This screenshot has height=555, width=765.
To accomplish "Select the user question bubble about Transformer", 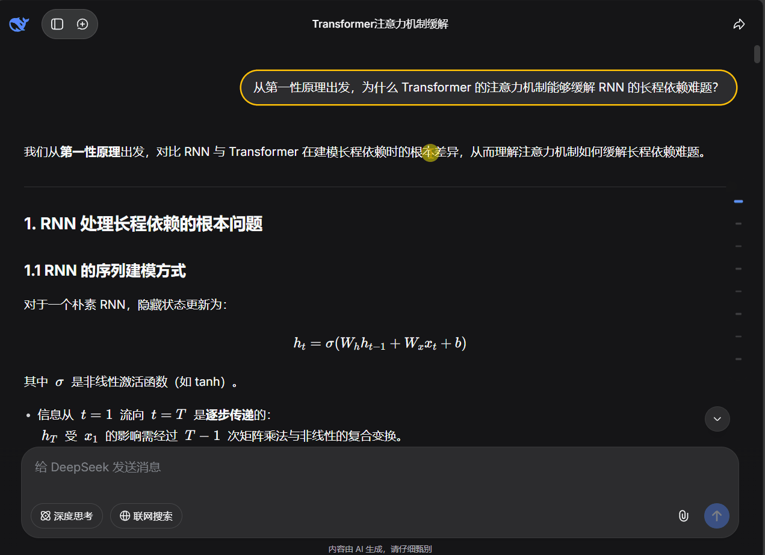I will 488,87.
